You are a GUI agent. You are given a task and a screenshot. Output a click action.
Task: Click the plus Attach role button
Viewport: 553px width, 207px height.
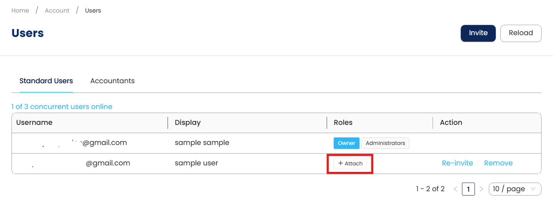pyautogui.click(x=350, y=164)
